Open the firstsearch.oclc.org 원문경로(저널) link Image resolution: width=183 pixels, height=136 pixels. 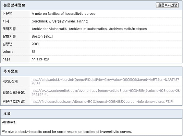tap(102, 102)
